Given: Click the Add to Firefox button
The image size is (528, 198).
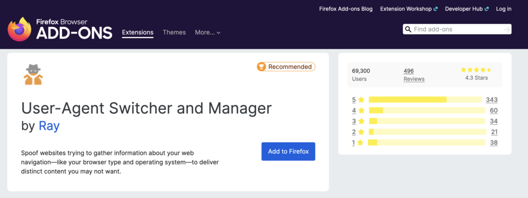Looking at the screenshot, I should [288, 152].
